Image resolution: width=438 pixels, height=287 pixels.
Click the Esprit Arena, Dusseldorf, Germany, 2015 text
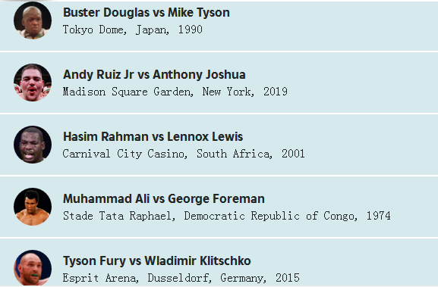click(x=181, y=278)
